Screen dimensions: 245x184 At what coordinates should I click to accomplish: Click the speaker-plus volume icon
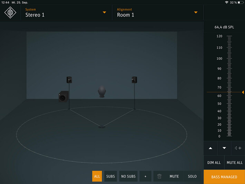[238, 148]
